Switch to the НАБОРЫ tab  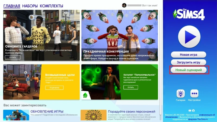(x=30, y=6)
